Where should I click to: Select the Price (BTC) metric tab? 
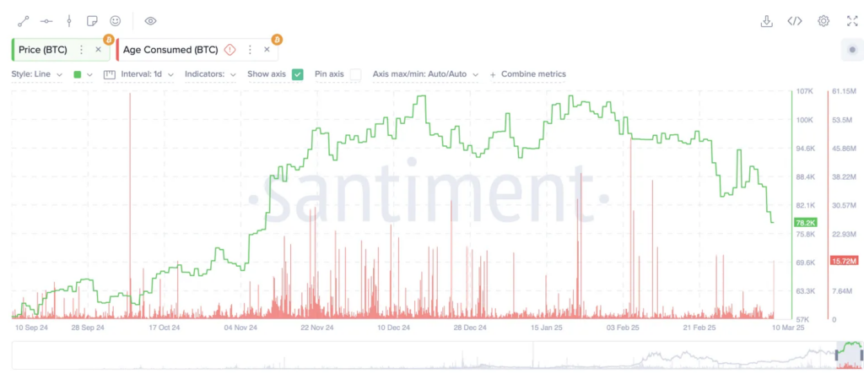click(42, 50)
